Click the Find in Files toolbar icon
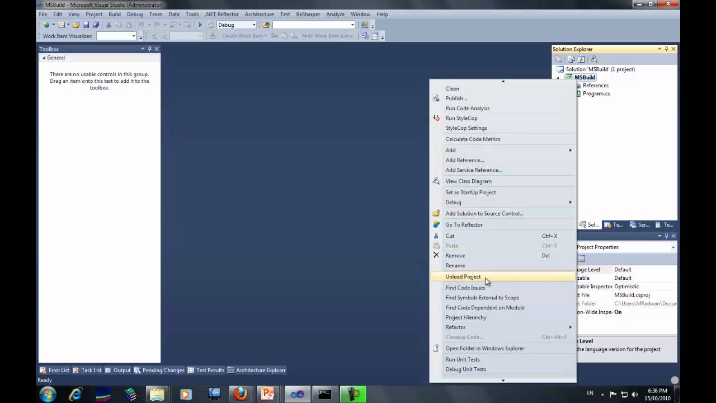The width and height of the screenshot is (716, 403). [266, 25]
